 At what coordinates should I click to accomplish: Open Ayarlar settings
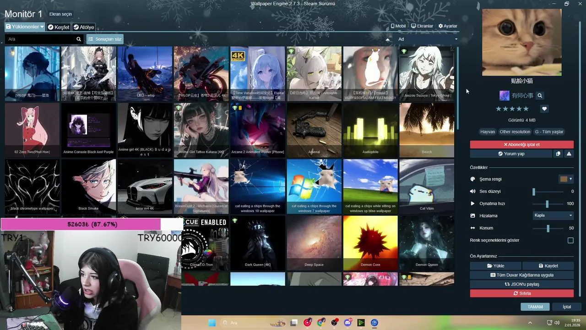point(448,26)
